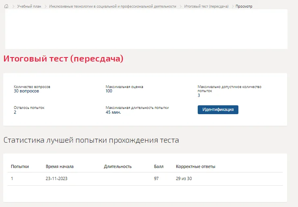Click the Просмотр breadcrumb item
This screenshot has width=298, height=207.
point(244,6)
